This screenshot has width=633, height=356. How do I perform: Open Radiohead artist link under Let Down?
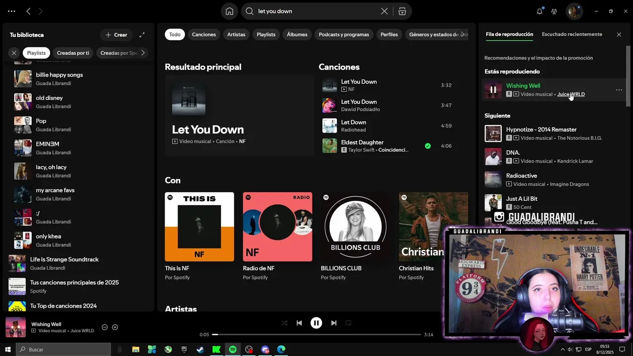point(353,130)
